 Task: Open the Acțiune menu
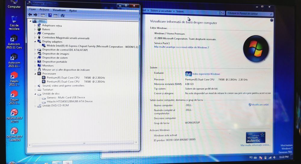44,10
